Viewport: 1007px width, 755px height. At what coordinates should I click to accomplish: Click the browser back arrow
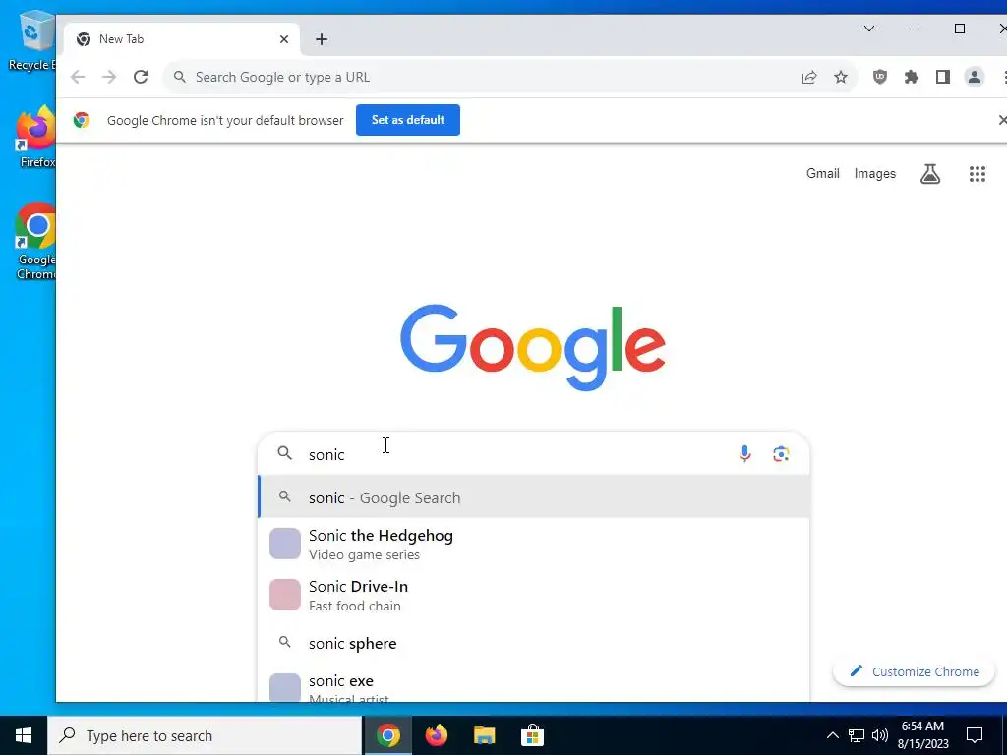tap(78, 77)
